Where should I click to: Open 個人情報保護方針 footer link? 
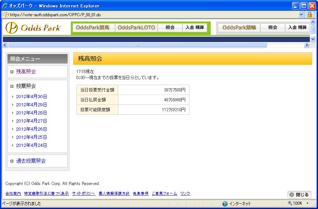114,193
